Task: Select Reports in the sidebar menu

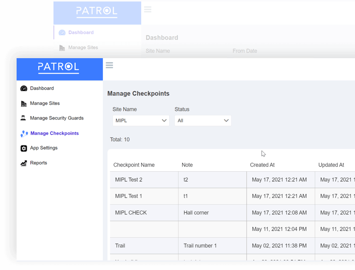Action: coord(38,163)
